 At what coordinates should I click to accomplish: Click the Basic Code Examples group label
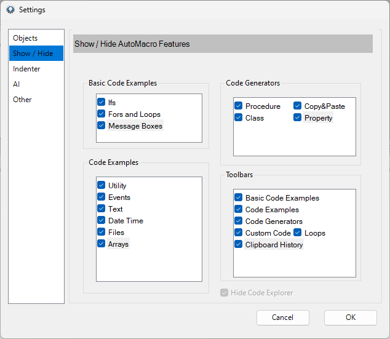(x=122, y=83)
